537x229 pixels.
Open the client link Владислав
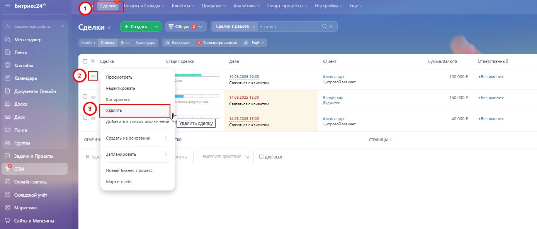tap(333, 98)
